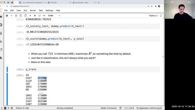195x110 pixels.
Task: Click the blue collapser bar beside the output
Action: click(x=7, y=89)
